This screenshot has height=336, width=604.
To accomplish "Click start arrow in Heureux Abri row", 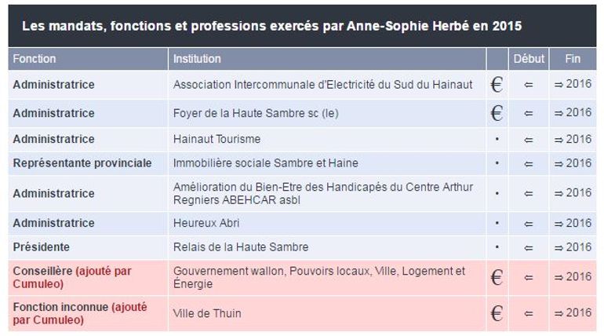I will (x=529, y=223).
